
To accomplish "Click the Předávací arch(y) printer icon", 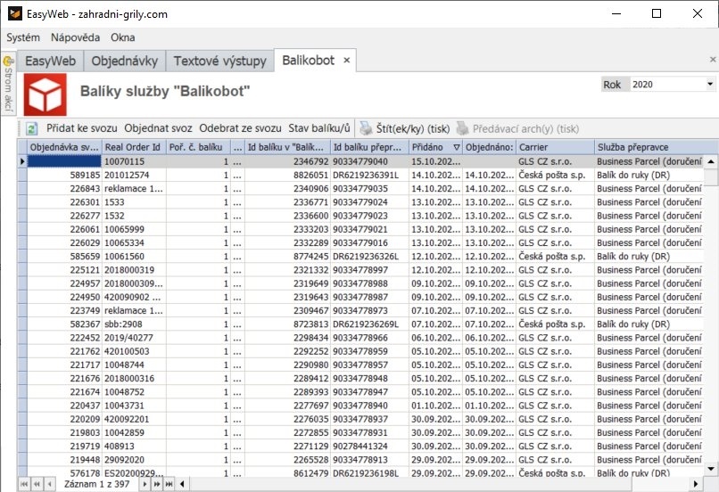I will 463,128.
